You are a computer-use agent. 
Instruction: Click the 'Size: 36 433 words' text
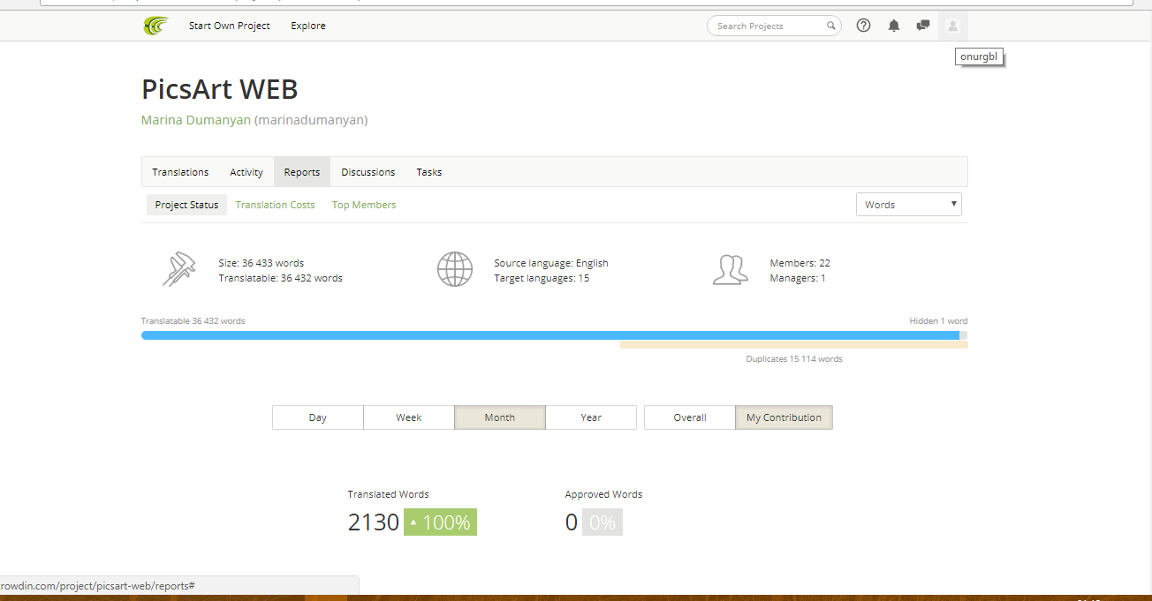point(261,263)
